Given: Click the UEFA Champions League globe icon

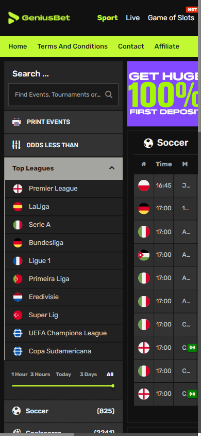Looking at the screenshot, I should [x=18, y=333].
